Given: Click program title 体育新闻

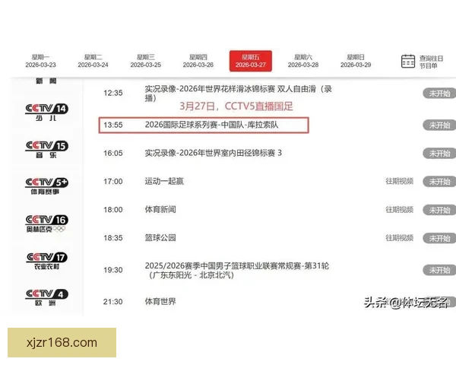Looking at the screenshot, I should 160,210.
